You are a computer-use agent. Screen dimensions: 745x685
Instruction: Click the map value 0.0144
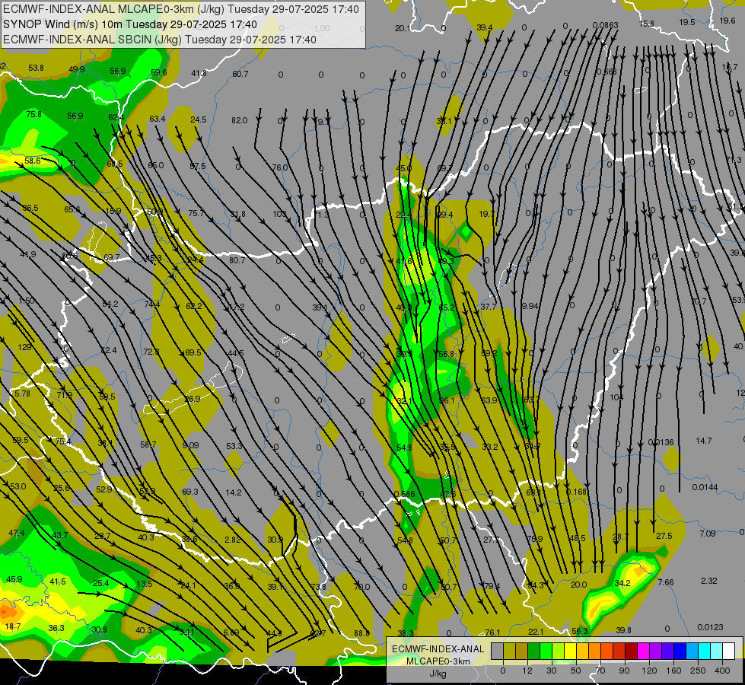tap(705, 487)
